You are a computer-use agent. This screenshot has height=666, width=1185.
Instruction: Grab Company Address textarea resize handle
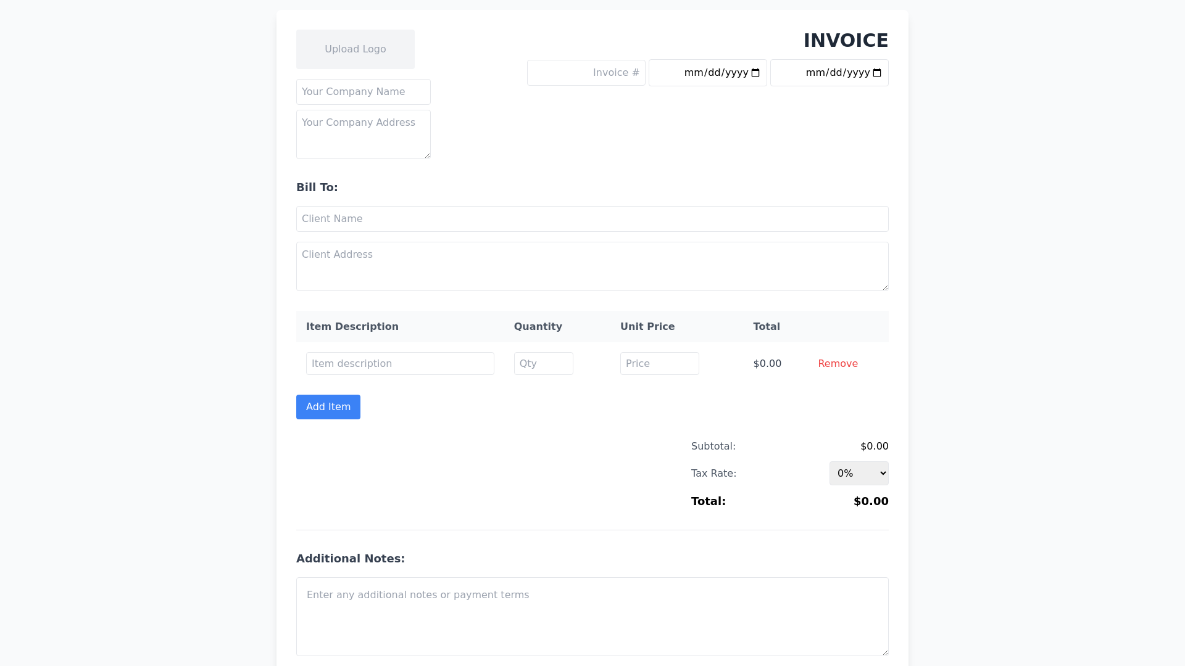tap(426, 155)
